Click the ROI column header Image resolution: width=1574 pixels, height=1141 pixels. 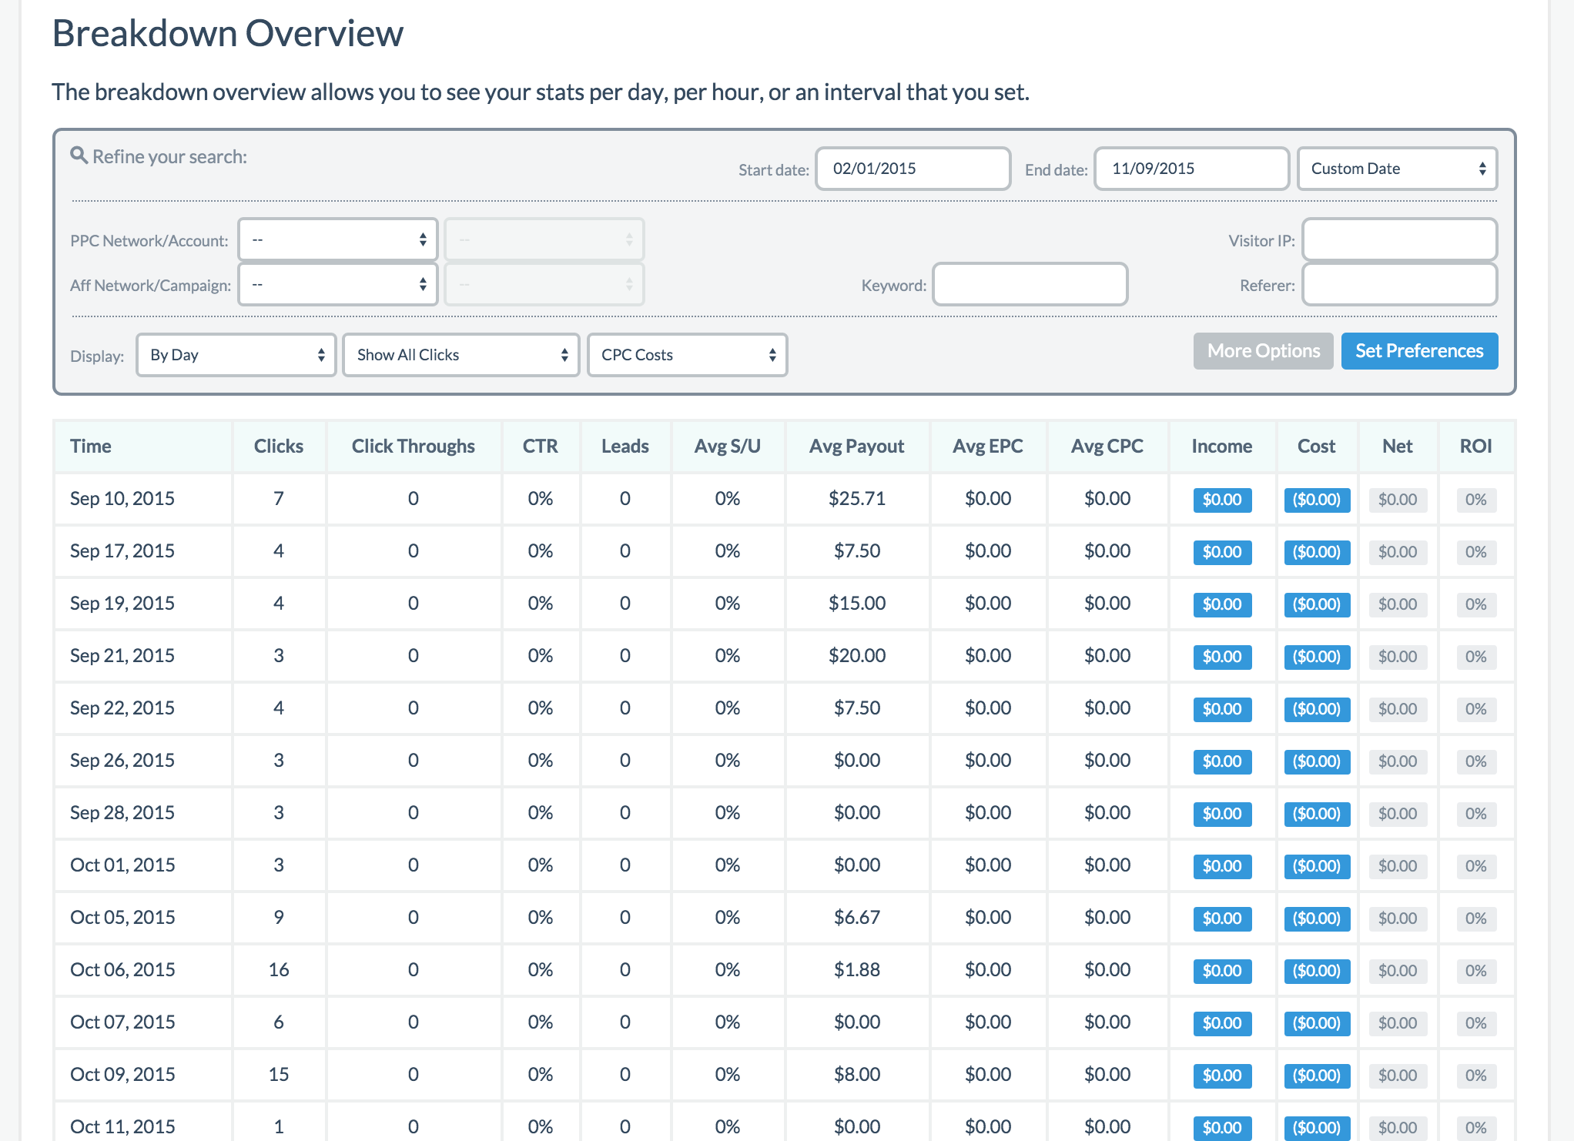pos(1475,447)
